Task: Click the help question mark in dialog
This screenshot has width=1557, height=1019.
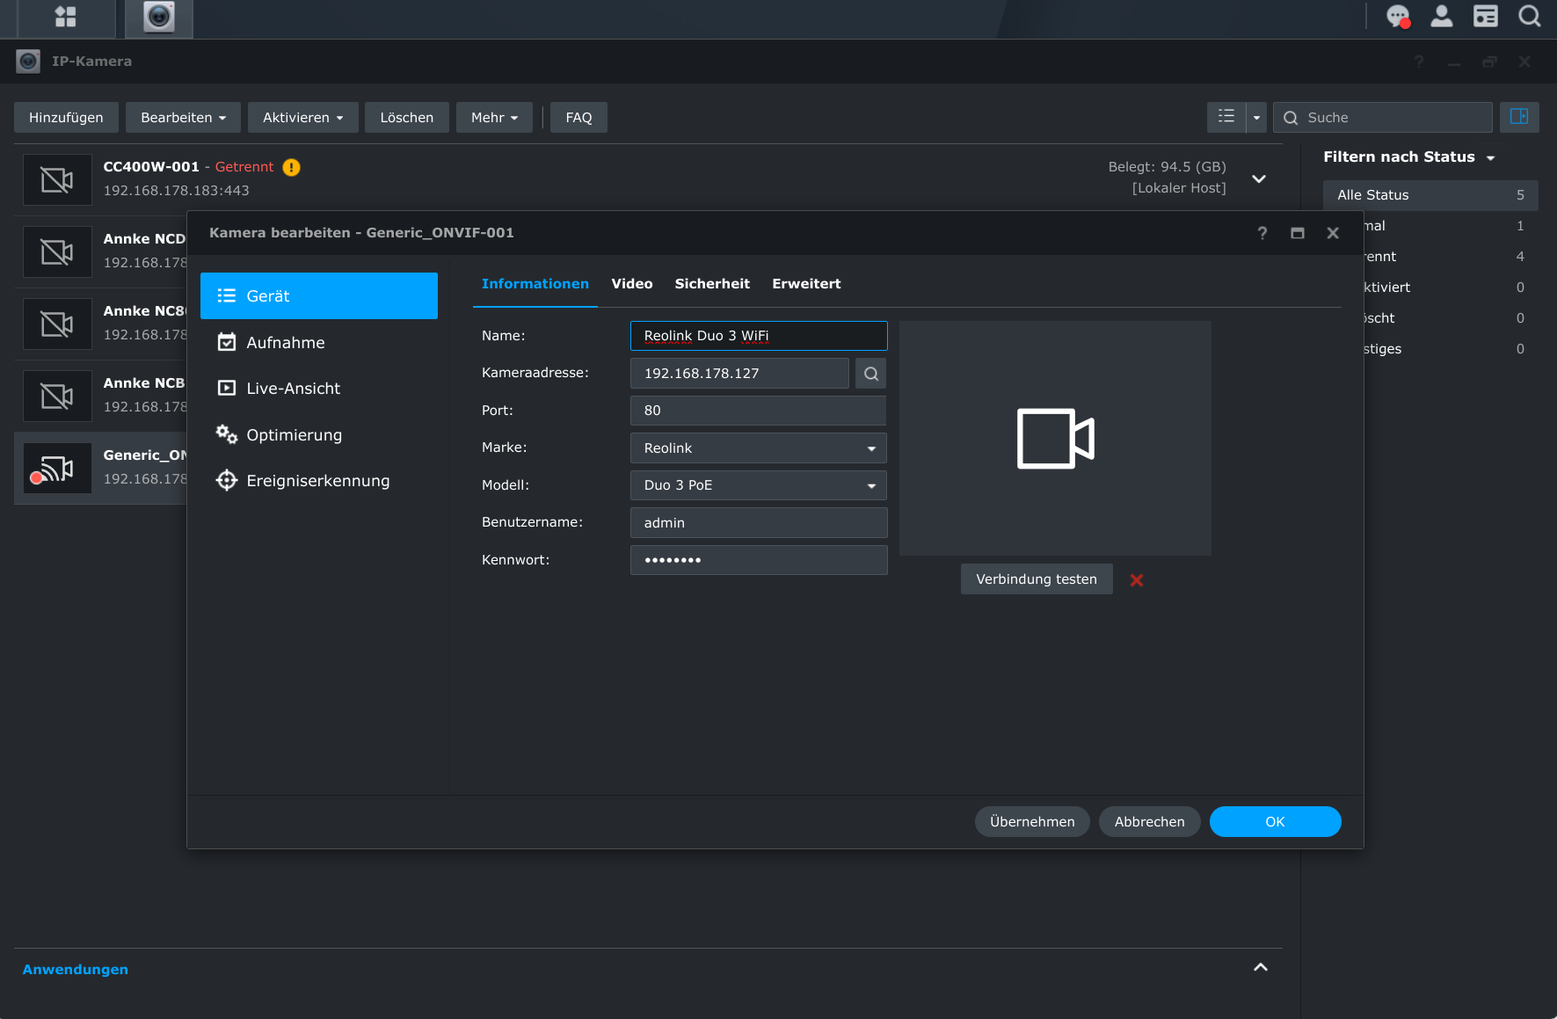Action: [1262, 233]
